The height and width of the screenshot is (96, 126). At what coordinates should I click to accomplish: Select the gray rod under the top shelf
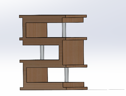click(64, 30)
